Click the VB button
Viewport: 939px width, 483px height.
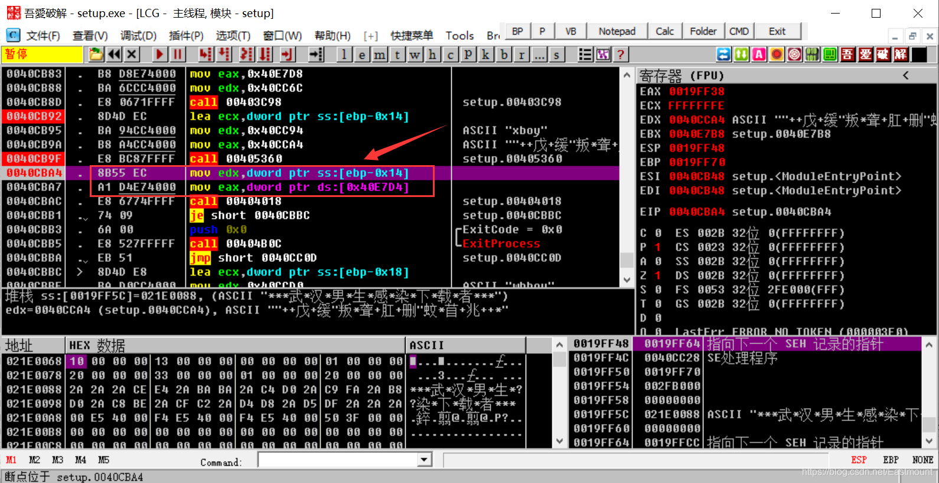570,31
